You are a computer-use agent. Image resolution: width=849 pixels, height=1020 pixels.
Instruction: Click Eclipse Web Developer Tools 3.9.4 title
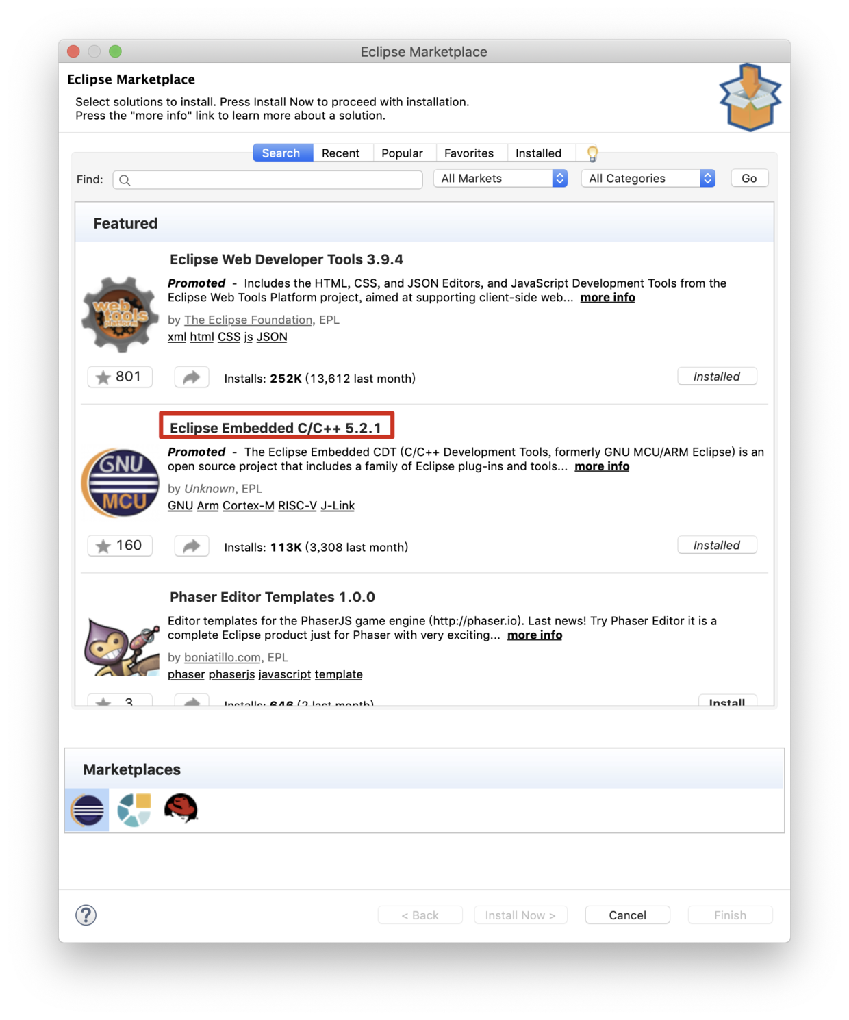pos(286,259)
